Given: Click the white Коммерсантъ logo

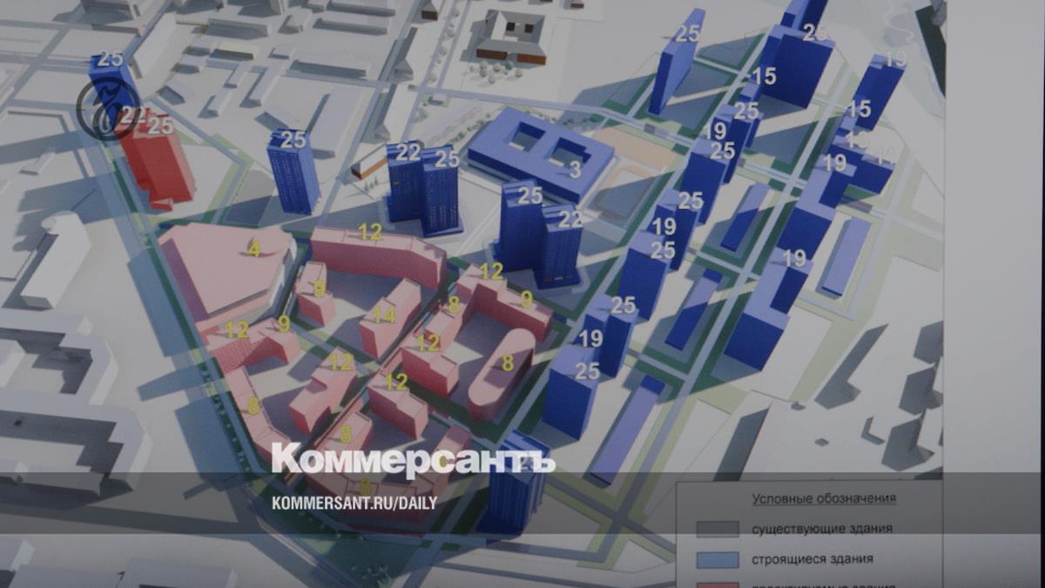Looking at the screenshot, I should (413, 460).
